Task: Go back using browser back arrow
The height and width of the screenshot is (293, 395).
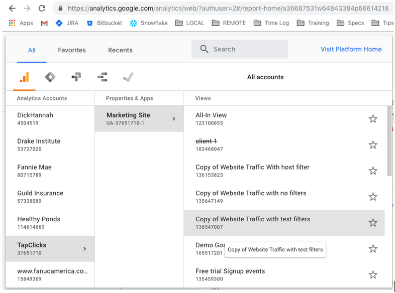Action: pos(12,9)
